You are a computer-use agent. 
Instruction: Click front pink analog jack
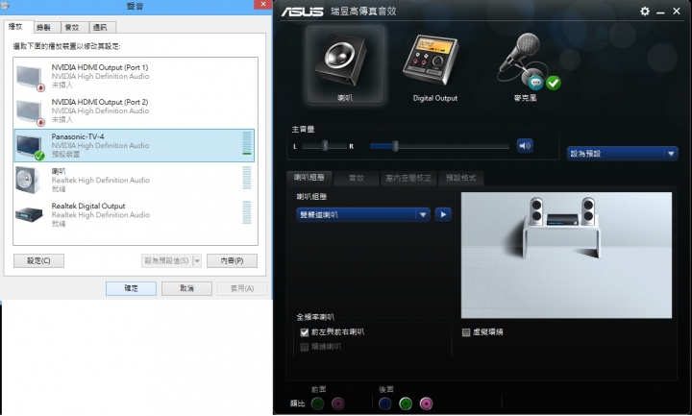pyautogui.click(x=337, y=404)
